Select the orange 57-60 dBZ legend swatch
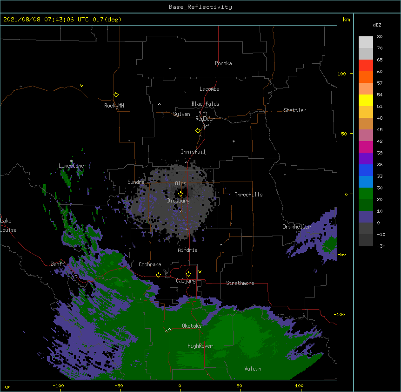 366,77
